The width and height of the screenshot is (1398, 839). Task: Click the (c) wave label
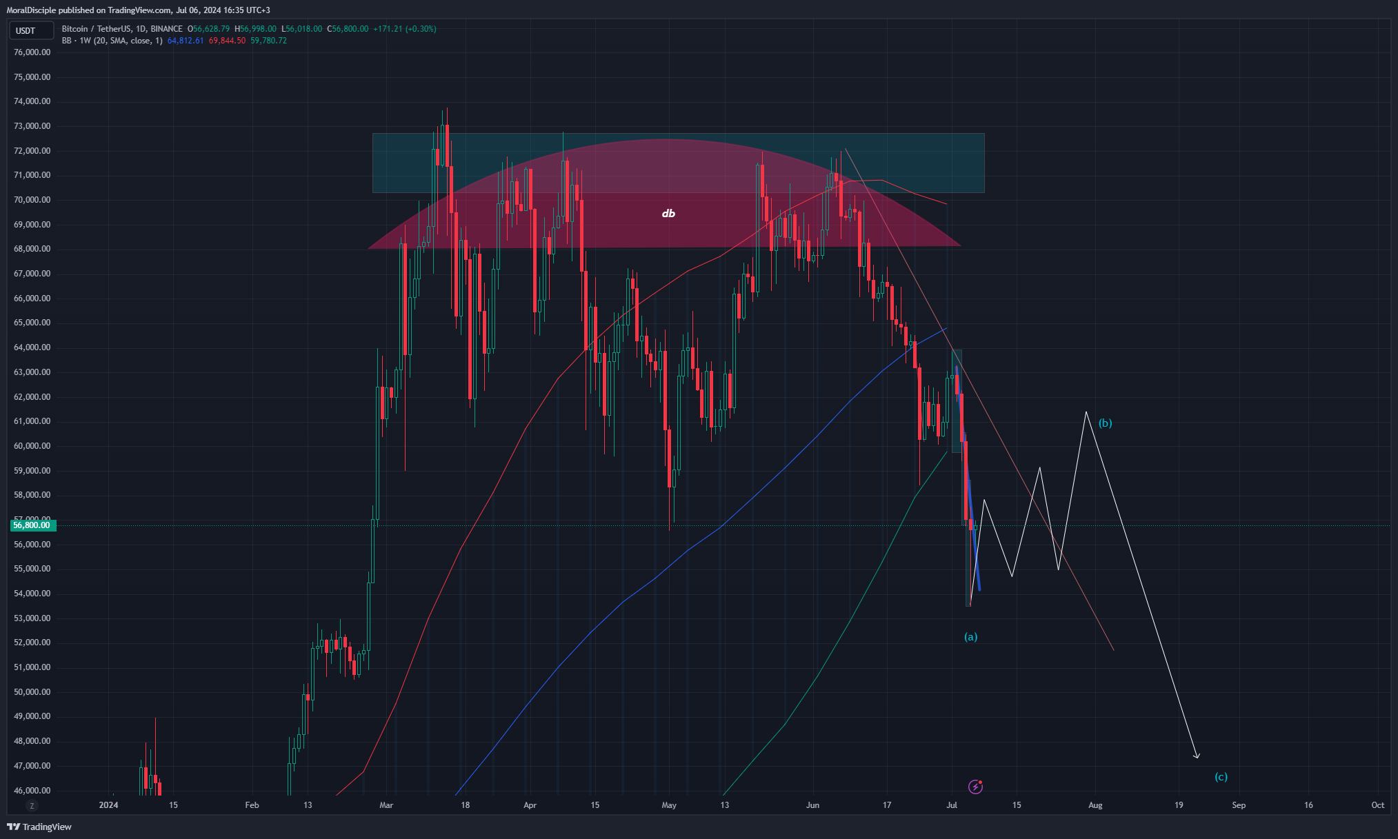point(1221,777)
